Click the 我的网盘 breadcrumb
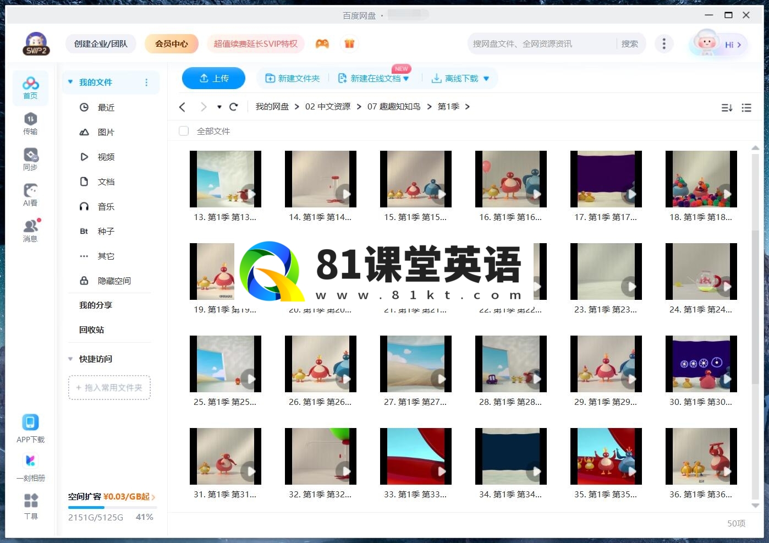 tap(272, 107)
